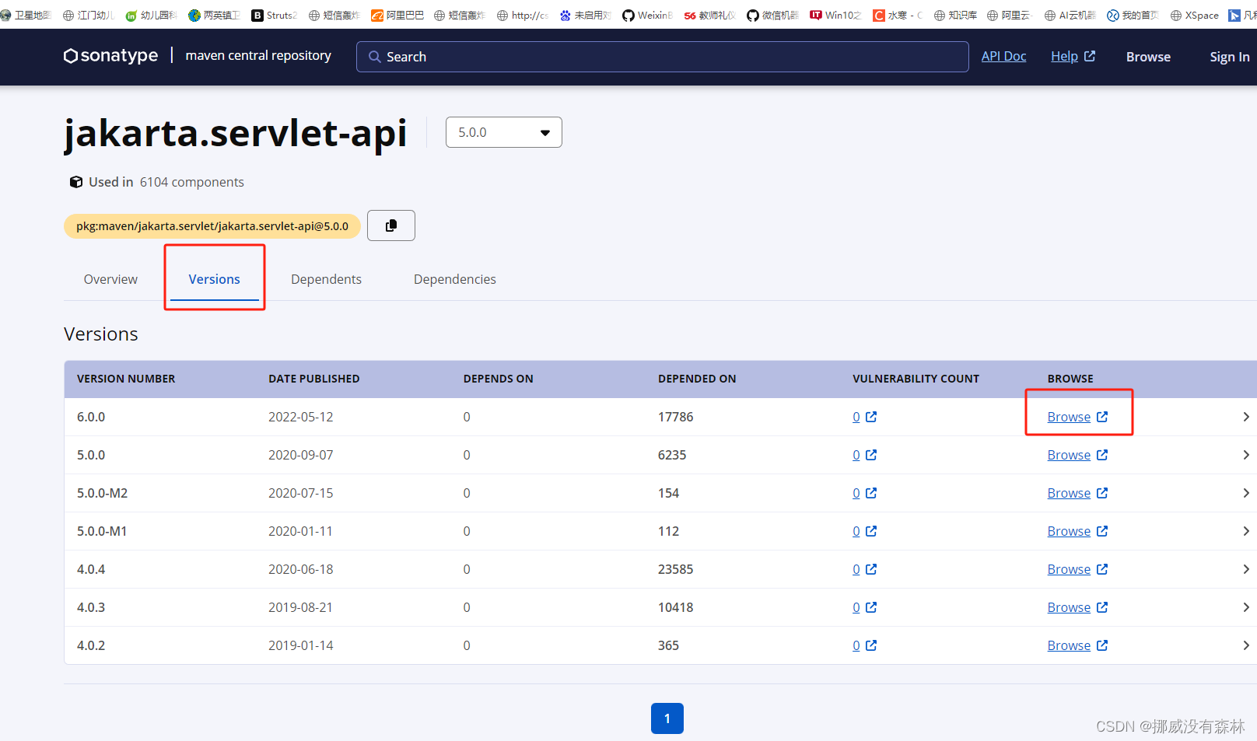Click the page 1 pagination button
Viewport: 1257px width, 741px height.
click(667, 718)
